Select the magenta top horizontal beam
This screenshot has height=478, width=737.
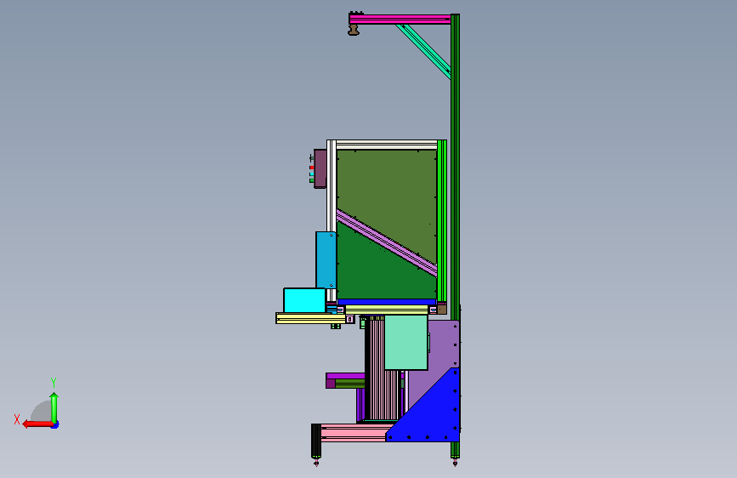(x=400, y=20)
